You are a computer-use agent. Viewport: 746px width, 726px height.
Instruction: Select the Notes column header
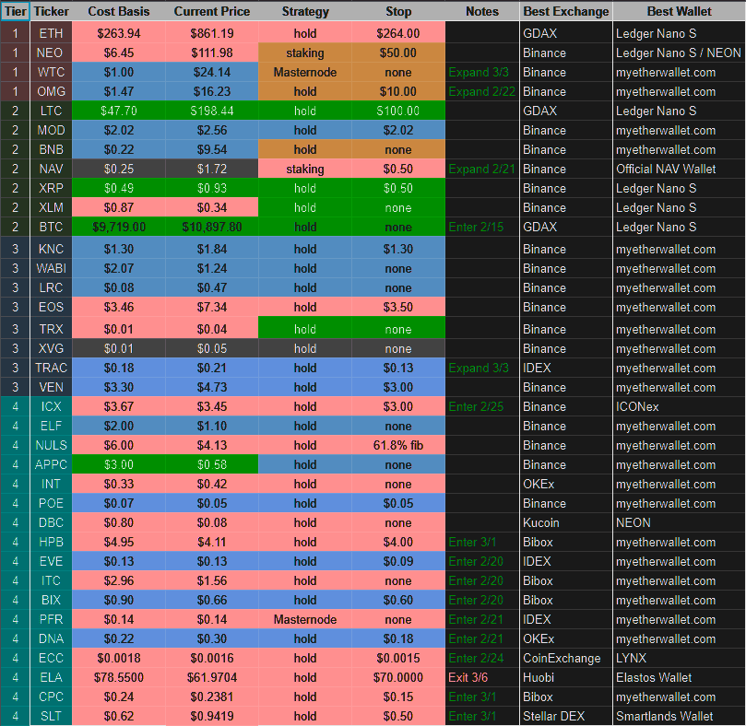pyautogui.click(x=482, y=11)
